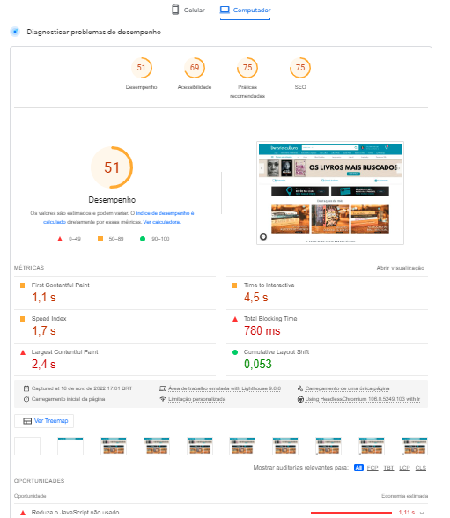Click the Computador monitor icon

pos(225,10)
